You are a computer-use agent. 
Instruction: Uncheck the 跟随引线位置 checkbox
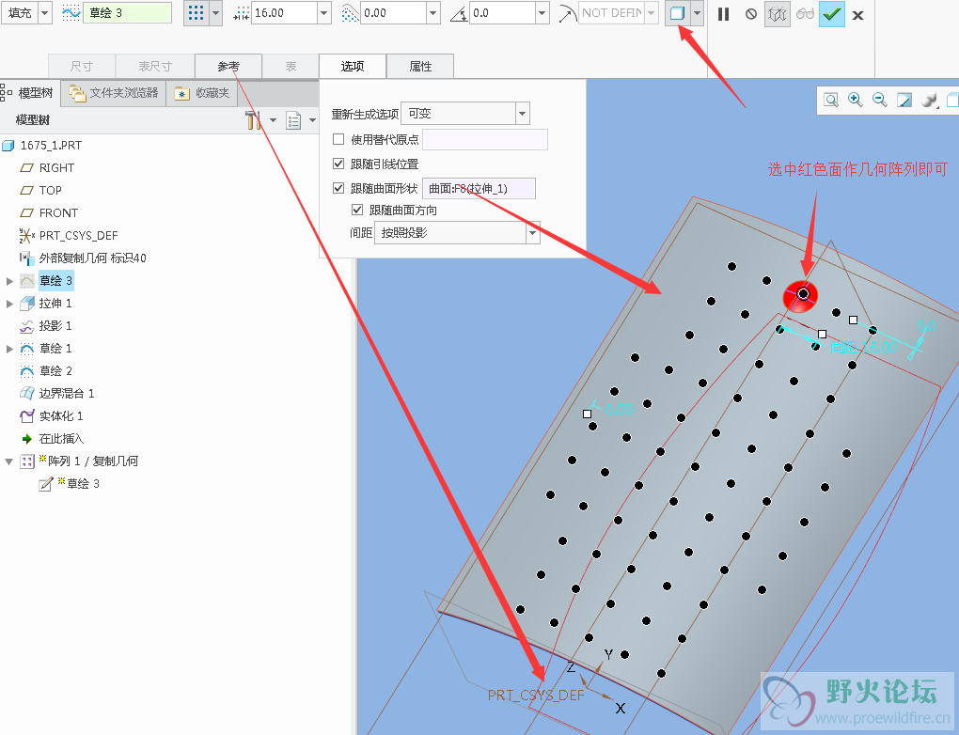point(338,164)
